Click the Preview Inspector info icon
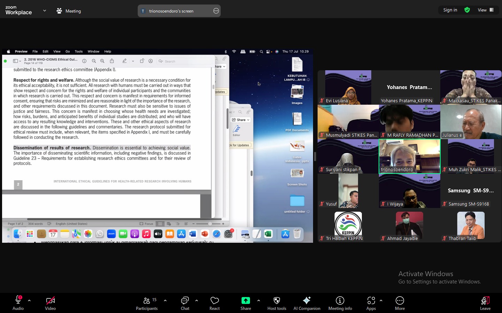 (84, 61)
